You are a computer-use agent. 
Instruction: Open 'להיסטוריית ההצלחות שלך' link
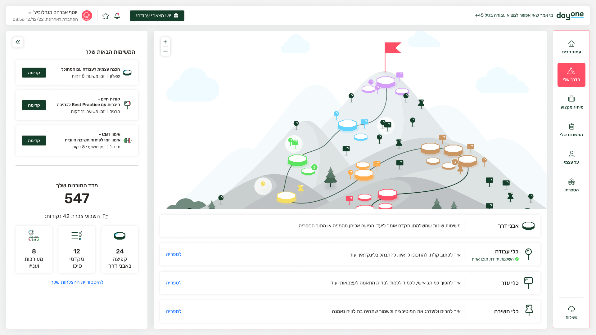click(77, 282)
